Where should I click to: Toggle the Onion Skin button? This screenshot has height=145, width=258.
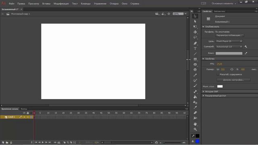pyautogui.click(x=64, y=143)
